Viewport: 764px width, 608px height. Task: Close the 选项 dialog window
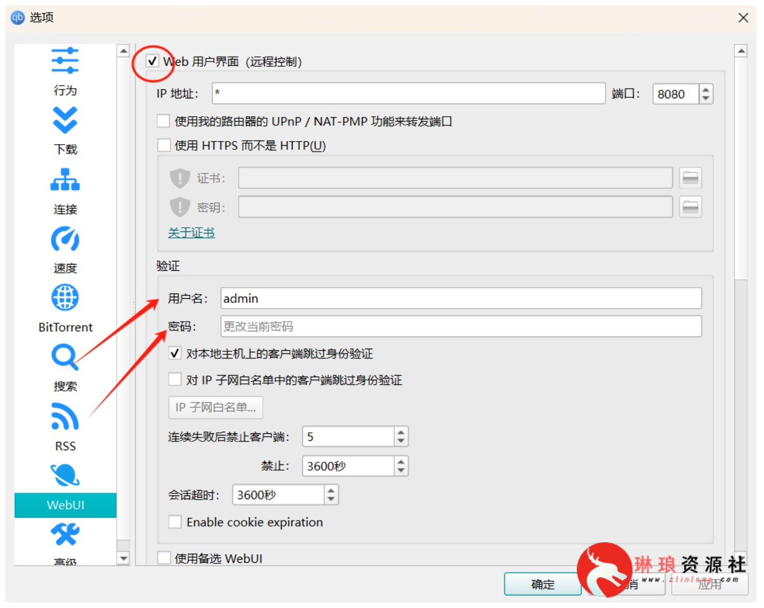[743, 17]
